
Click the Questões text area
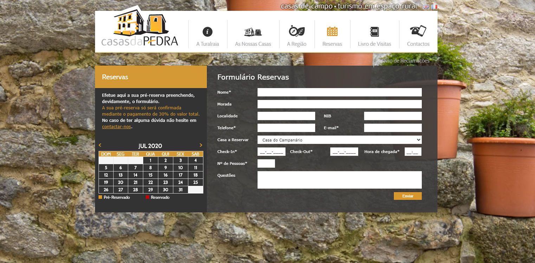point(340,180)
